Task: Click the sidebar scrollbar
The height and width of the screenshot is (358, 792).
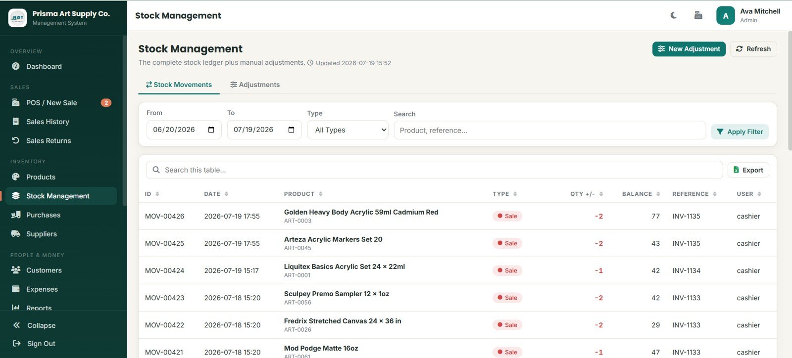Action: tap(124, 120)
